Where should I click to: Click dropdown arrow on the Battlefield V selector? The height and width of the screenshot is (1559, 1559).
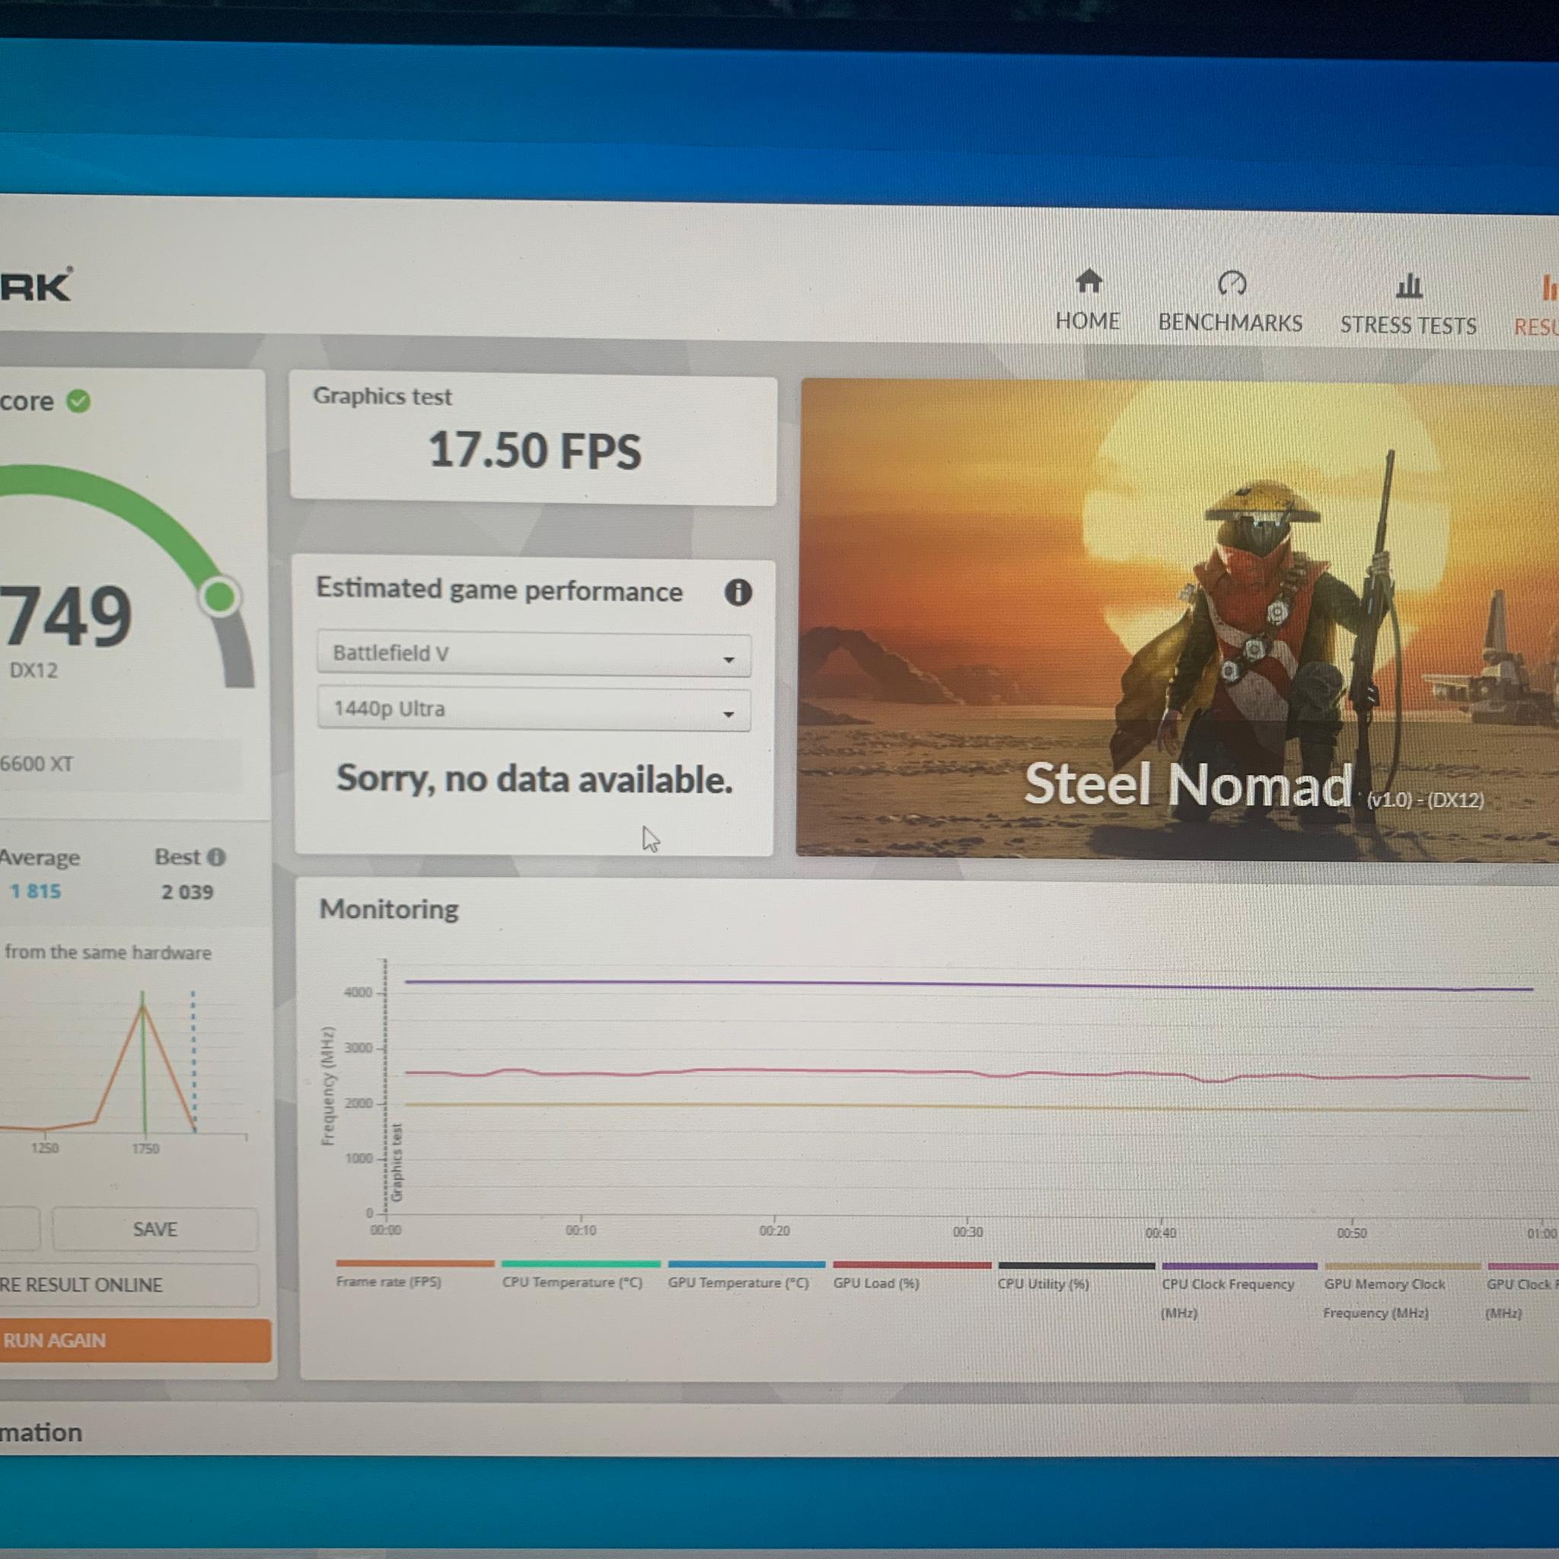click(x=728, y=660)
